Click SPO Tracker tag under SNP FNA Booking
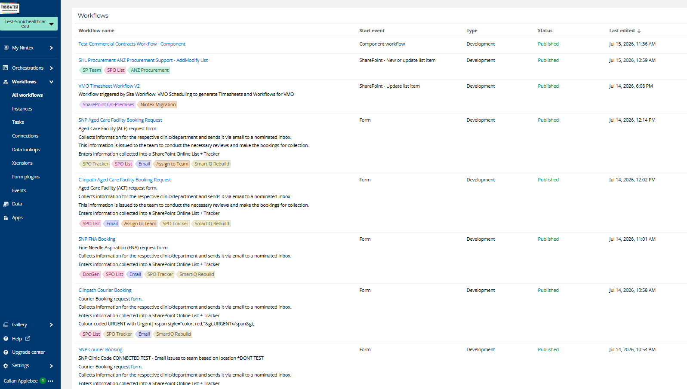The width and height of the screenshot is (687, 389). point(159,275)
